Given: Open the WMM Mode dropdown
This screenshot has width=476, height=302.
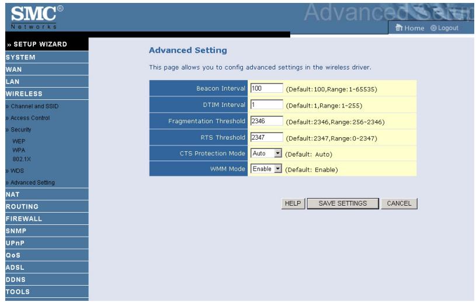Looking at the screenshot, I should (266, 169).
